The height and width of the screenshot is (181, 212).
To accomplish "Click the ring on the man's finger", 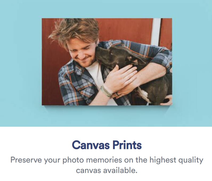I will 118,94.
